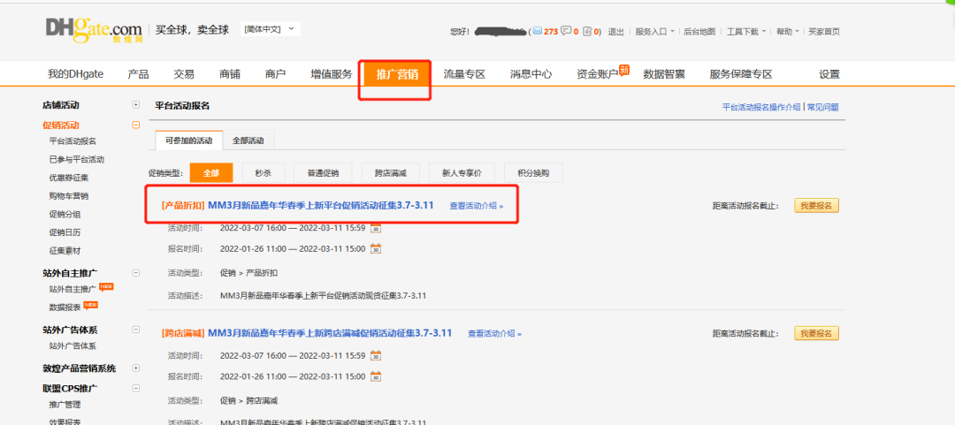
Task: Filter promotion type by 跨店满减
Action: pyautogui.click(x=391, y=173)
